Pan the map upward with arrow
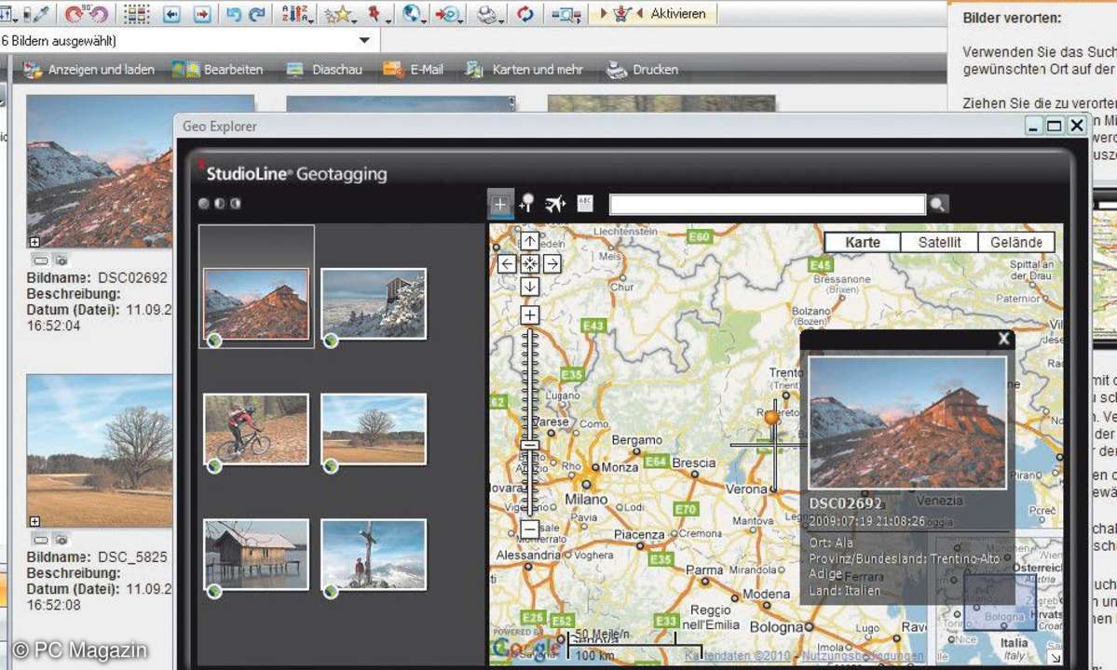Image resolution: width=1117 pixels, height=670 pixels. (529, 241)
